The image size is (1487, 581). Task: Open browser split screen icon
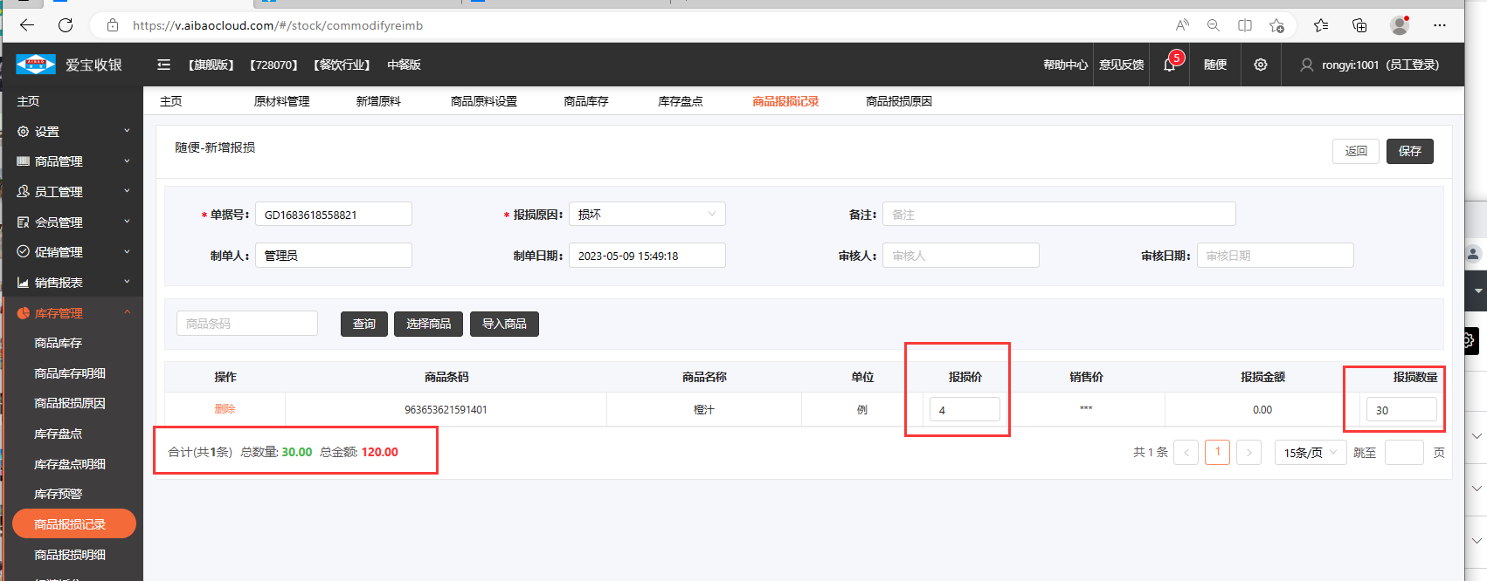[x=1245, y=25]
